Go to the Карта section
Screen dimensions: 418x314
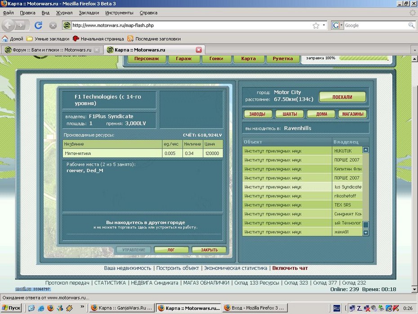click(x=248, y=58)
